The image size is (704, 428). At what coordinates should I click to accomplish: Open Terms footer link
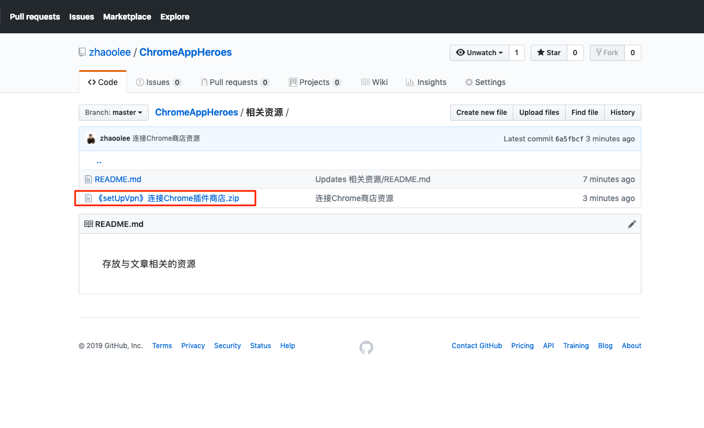coord(162,346)
